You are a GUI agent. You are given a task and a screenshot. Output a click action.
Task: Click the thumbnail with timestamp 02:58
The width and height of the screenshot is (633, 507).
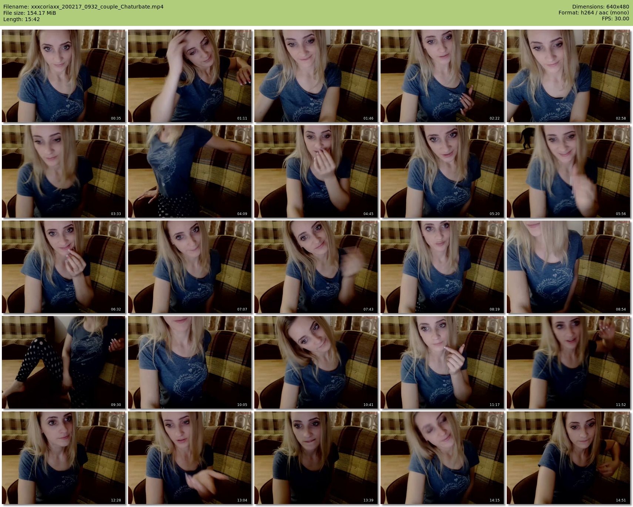(x=569, y=76)
